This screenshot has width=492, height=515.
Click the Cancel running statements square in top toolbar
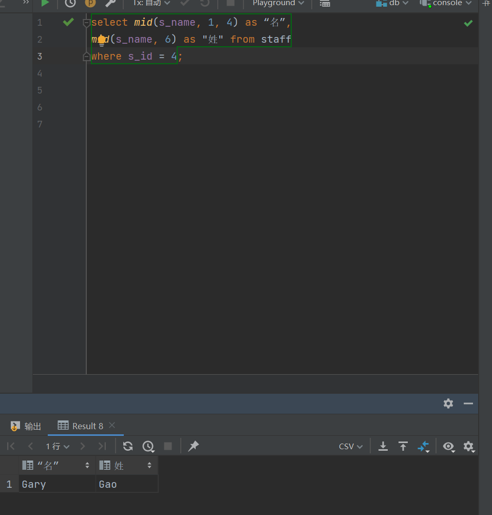(x=231, y=3)
